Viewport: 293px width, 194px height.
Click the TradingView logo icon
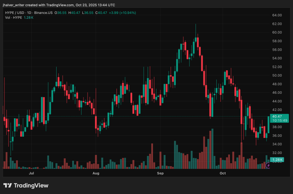pyautogui.click(x=7, y=186)
